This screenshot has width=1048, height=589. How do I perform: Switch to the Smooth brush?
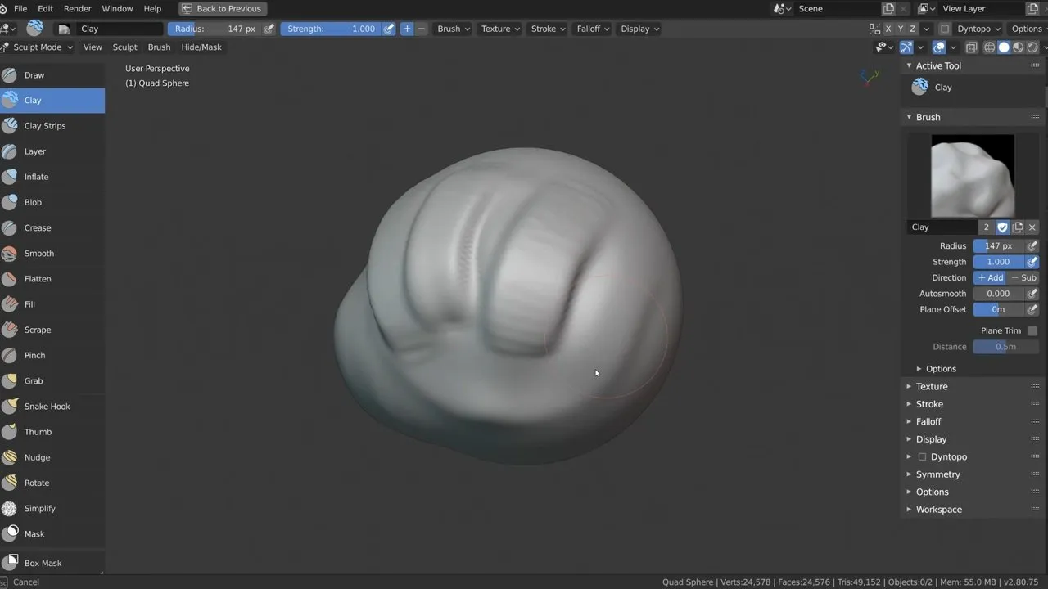[52, 254]
